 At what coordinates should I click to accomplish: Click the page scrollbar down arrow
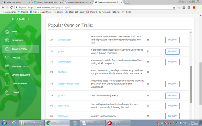(x=201, y=118)
